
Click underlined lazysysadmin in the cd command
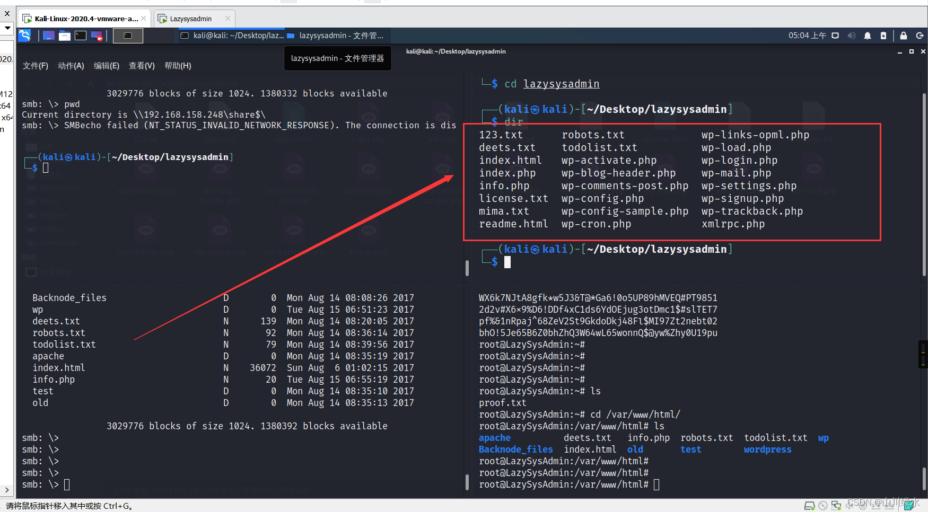click(x=561, y=84)
